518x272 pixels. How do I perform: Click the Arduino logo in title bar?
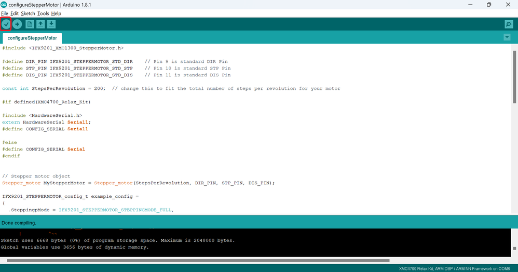(5, 5)
